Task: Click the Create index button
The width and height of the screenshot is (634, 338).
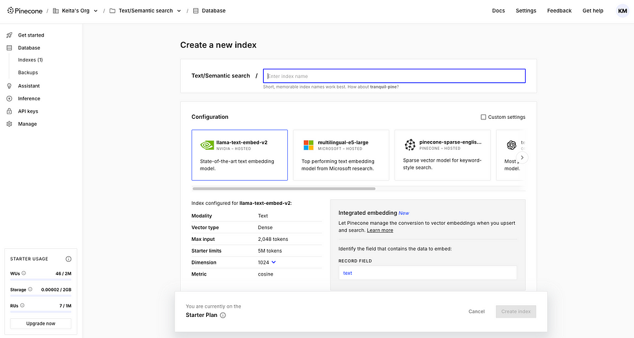Action: pos(516,312)
